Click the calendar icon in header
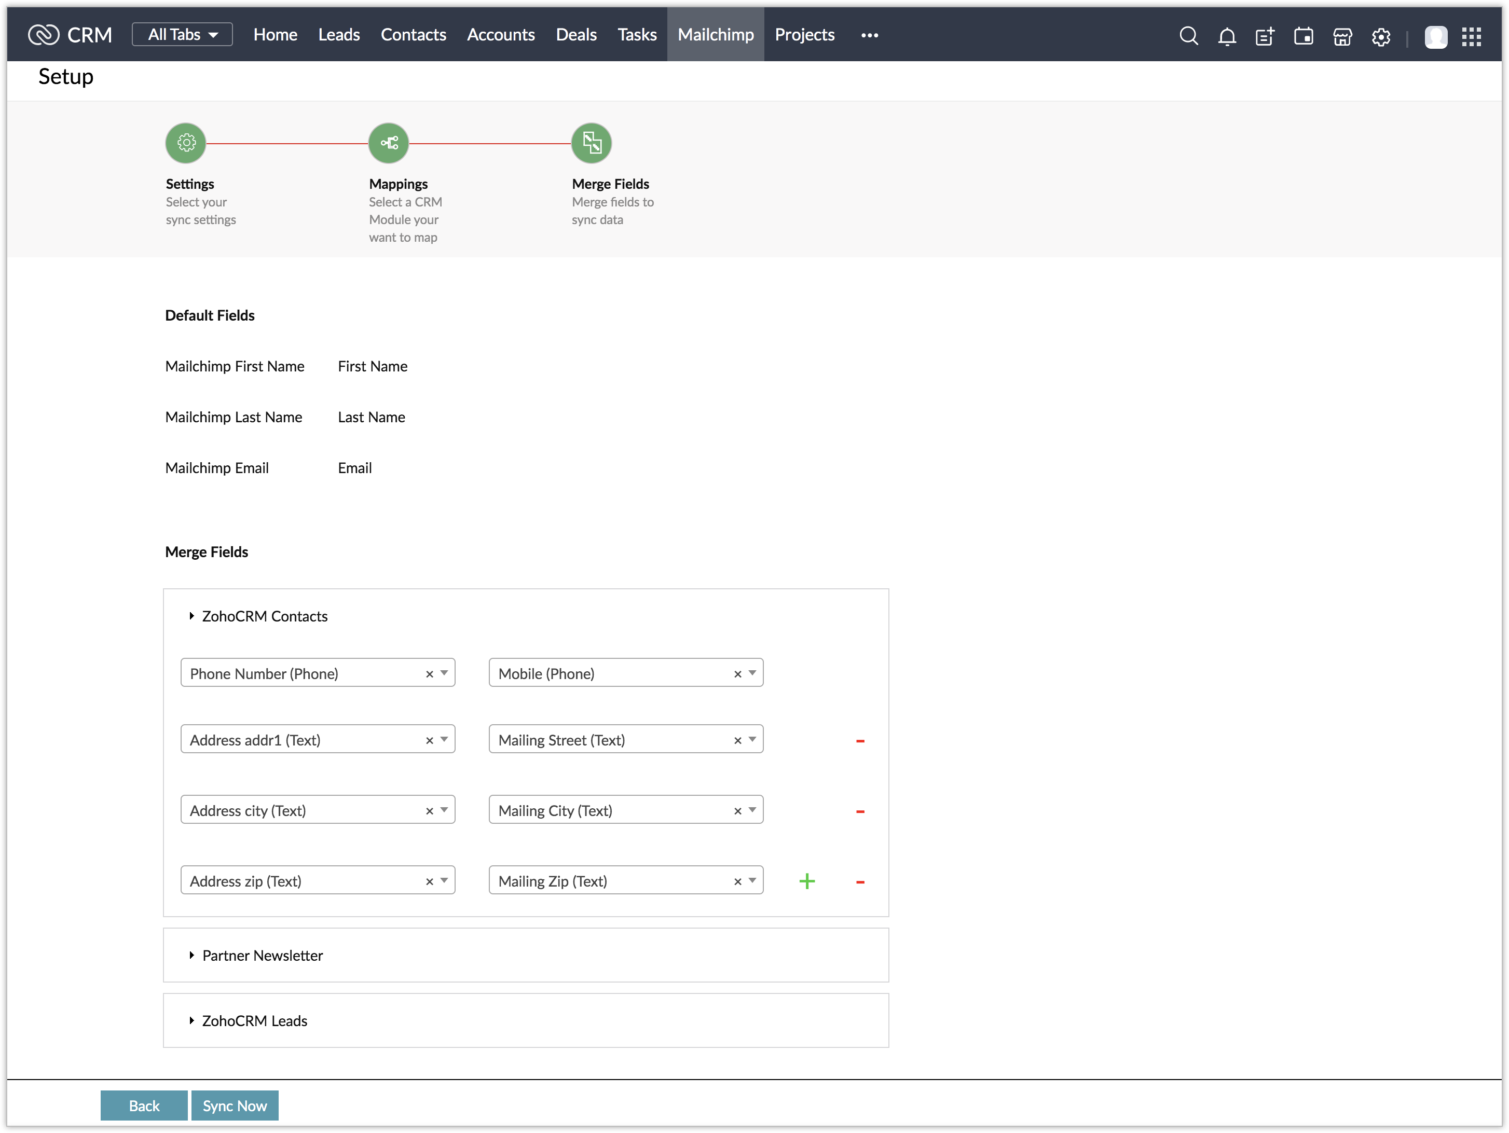Image resolution: width=1509 pixels, height=1133 pixels. coord(1303,36)
